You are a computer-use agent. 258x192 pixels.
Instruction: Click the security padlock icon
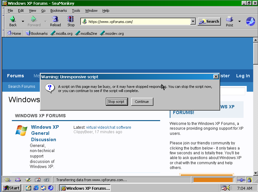click(249, 180)
